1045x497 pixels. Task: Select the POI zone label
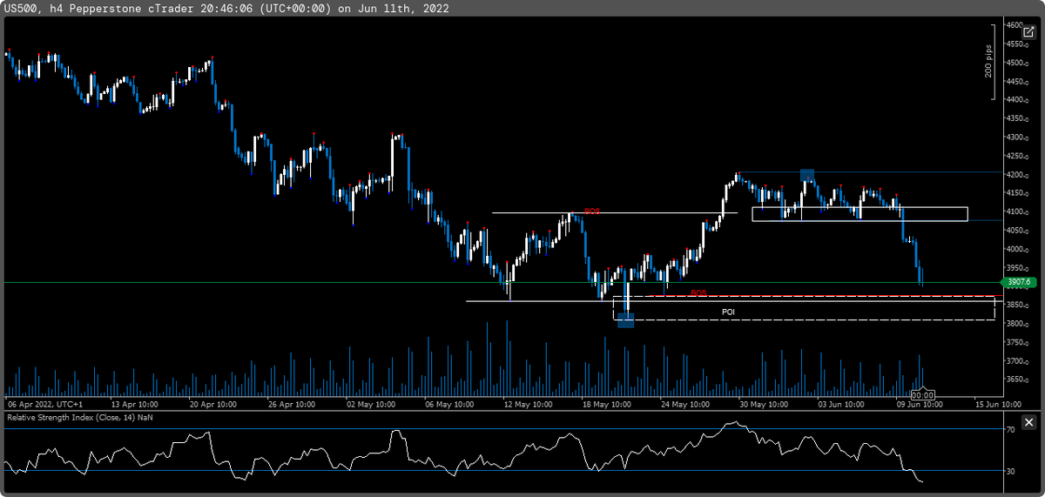pos(728,312)
